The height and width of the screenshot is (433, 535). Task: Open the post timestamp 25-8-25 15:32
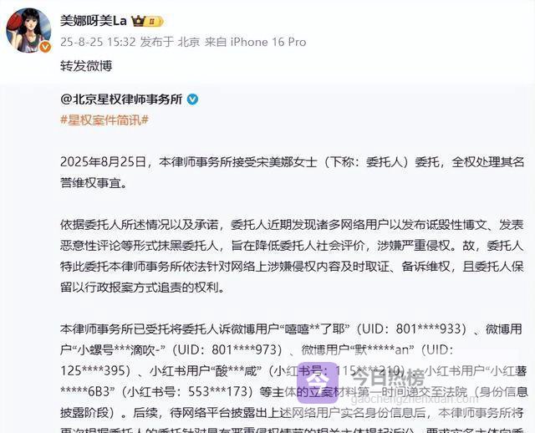(x=99, y=42)
